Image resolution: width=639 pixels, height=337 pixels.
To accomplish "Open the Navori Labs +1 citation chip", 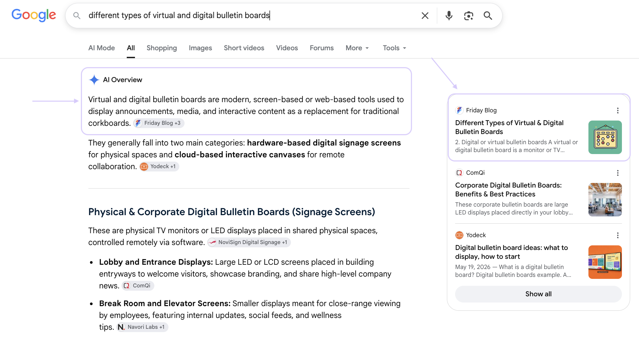I will [142, 327].
